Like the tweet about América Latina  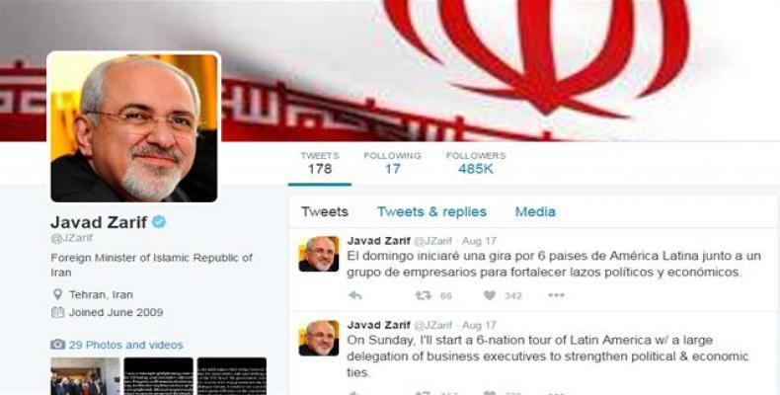point(490,295)
